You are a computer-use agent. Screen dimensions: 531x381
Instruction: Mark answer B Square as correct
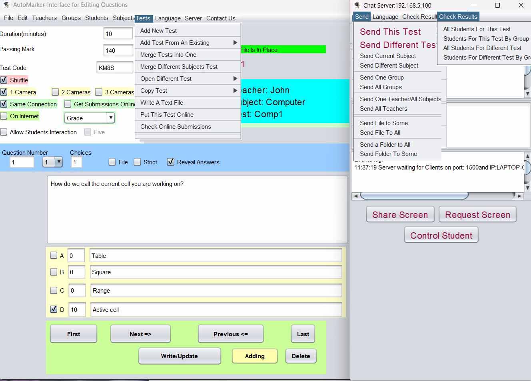[54, 272]
